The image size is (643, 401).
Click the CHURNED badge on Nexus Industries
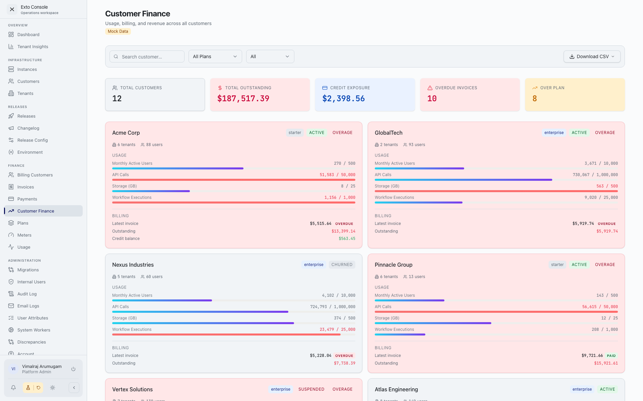(342, 265)
